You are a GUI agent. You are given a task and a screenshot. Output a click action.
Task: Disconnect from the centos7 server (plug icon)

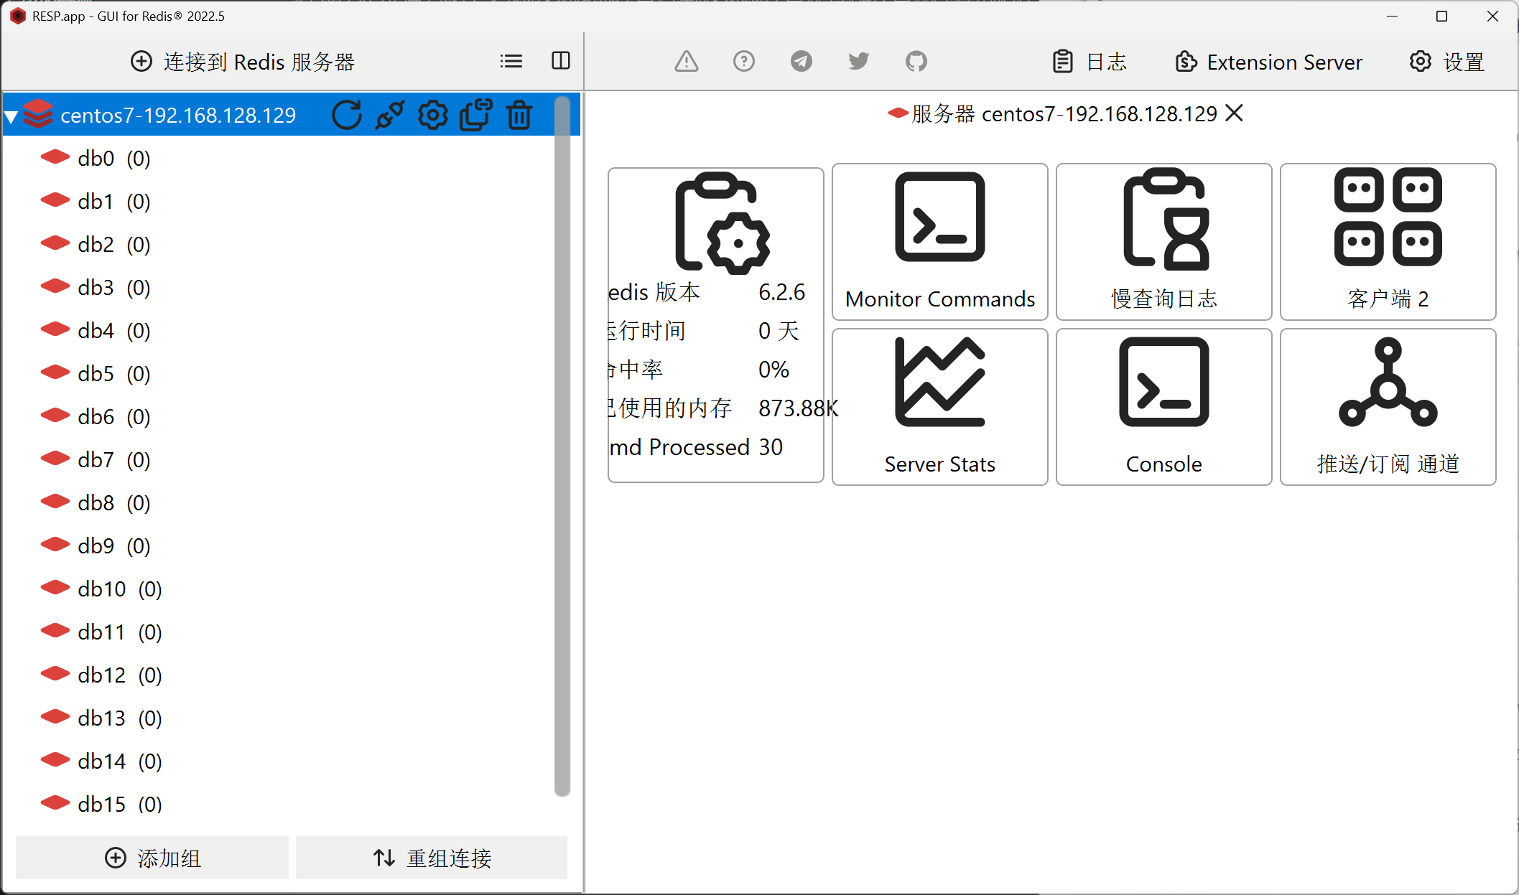(x=390, y=115)
